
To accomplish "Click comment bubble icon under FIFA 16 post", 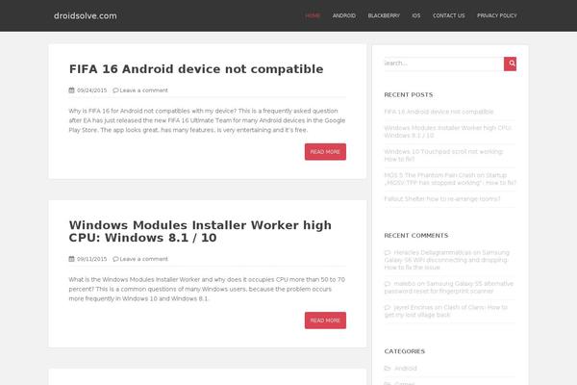I will (x=115, y=90).
